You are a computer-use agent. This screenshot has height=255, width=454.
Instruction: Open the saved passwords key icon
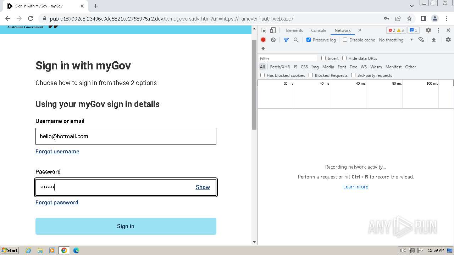point(387,18)
